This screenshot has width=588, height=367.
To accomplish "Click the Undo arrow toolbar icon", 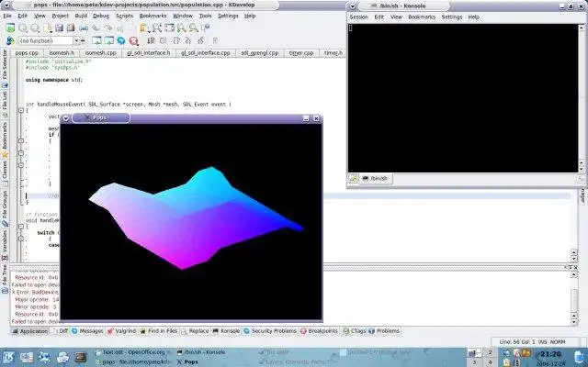I will coord(96,28).
